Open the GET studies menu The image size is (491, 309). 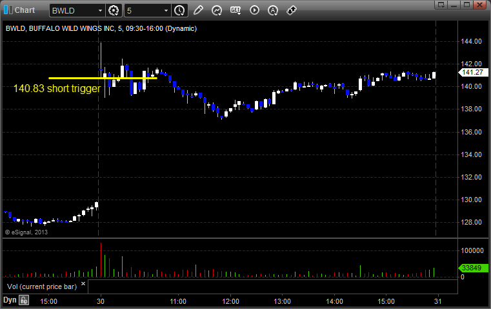click(235, 10)
